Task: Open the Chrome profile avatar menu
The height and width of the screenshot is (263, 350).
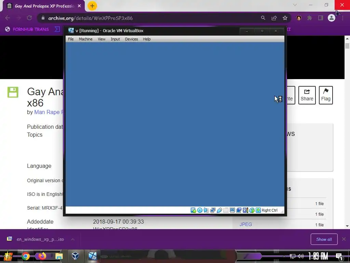Action: pyautogui.click(x=332, y=18)
